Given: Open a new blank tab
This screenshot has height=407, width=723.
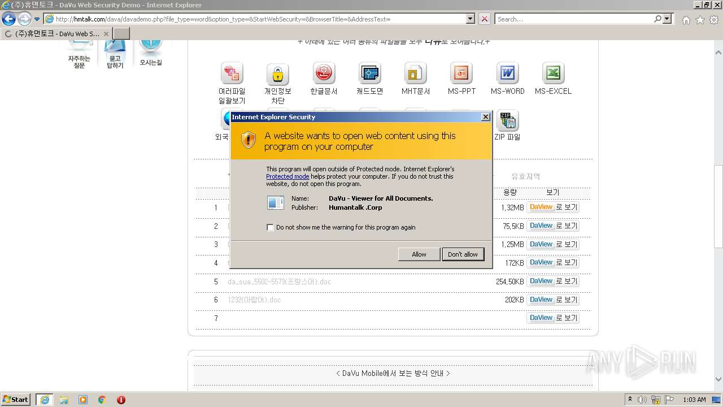Looking at the screenshot, I should click(x=121, y=34).
